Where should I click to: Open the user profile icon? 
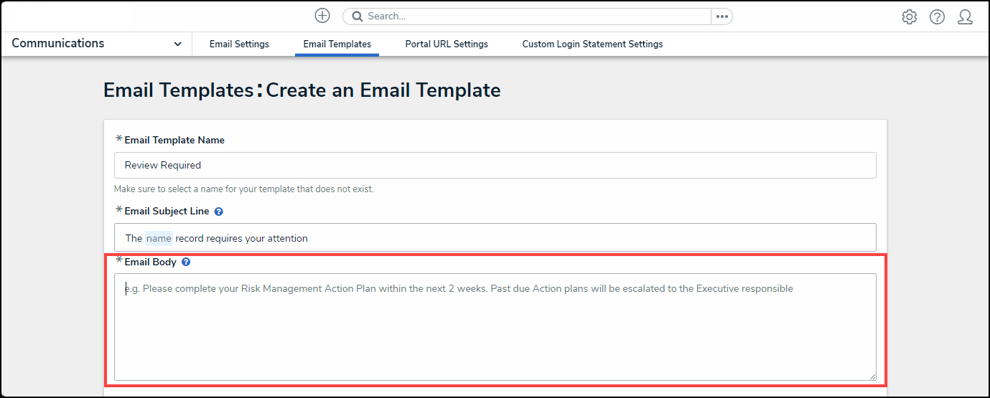click(965, 16)
